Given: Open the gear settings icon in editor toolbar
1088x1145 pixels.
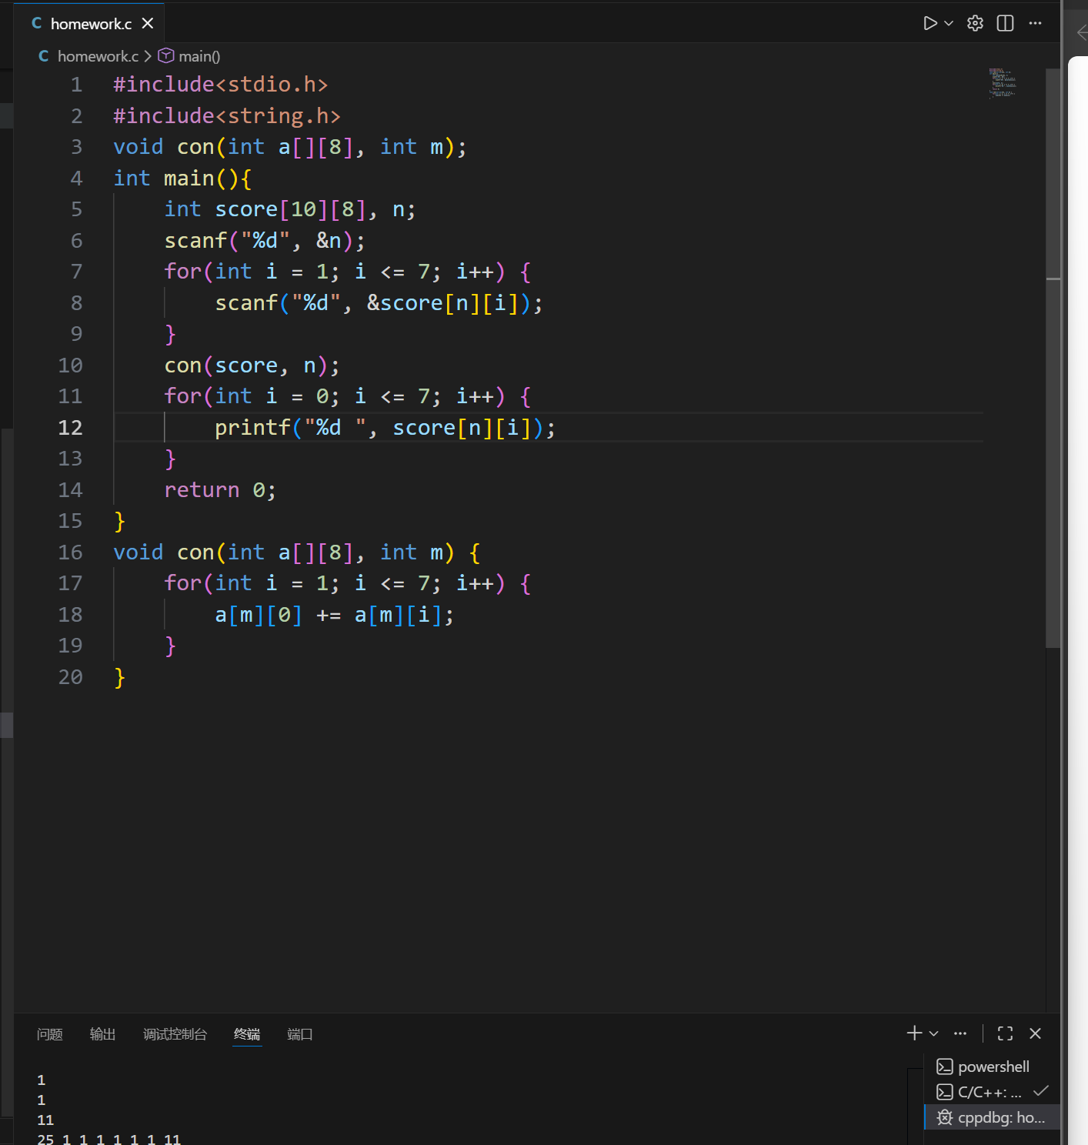Looking at the screenshot, I should (x=975, y=23).
